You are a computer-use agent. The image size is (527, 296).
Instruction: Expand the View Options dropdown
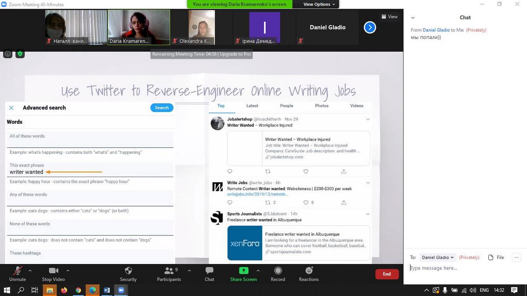click(319, 4)
